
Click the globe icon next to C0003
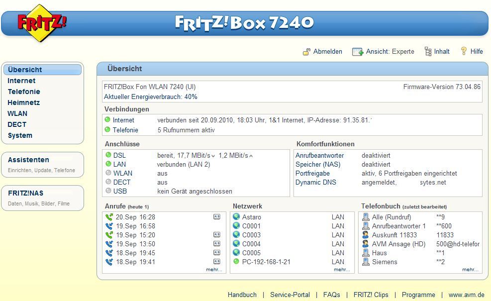point(236,234)
